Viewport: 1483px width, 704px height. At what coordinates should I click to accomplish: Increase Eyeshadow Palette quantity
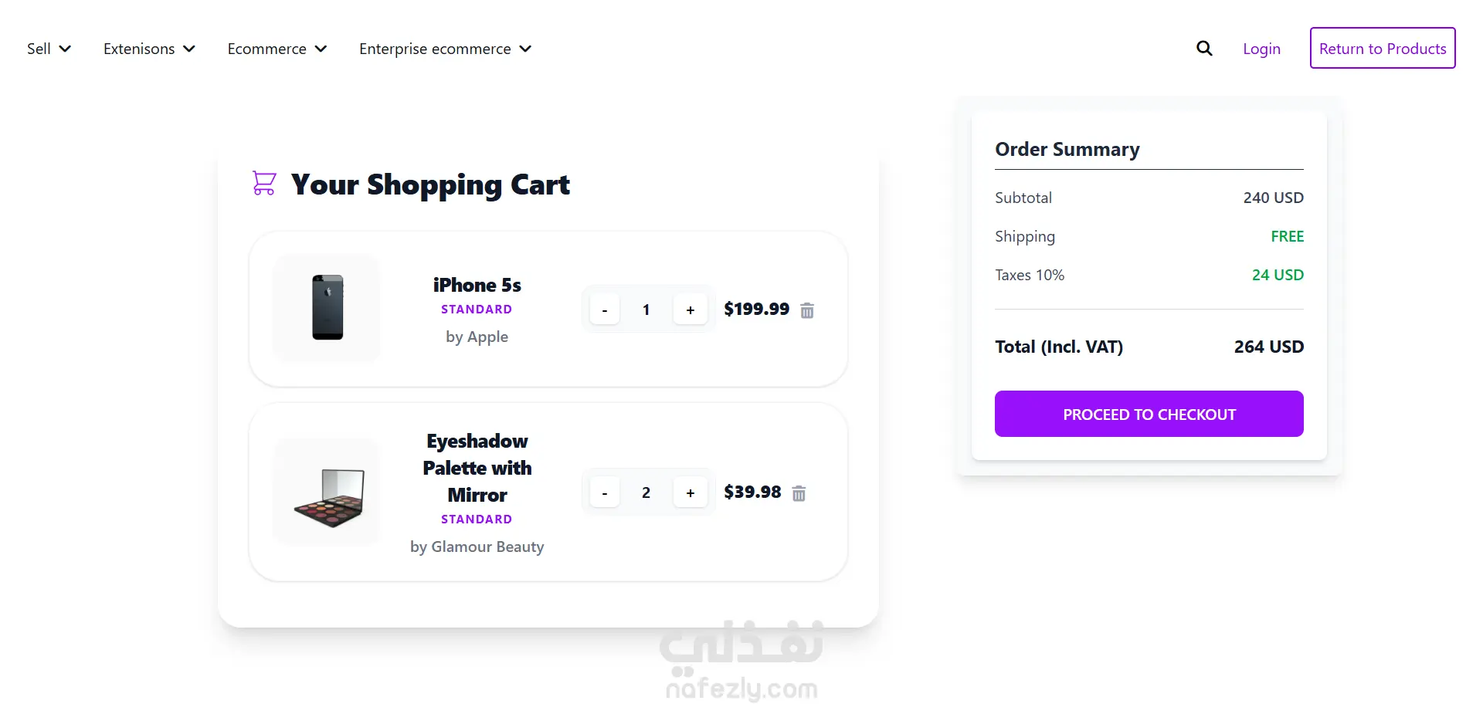pyautogui.click(x=691, y=493)
